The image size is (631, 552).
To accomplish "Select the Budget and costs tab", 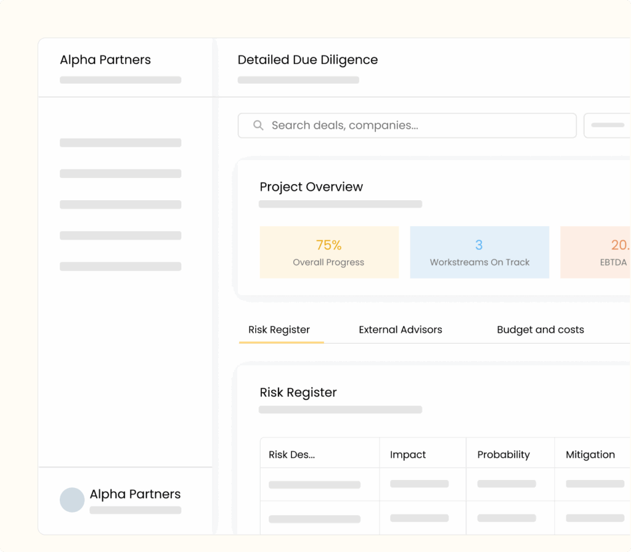I will coord(540,330).
